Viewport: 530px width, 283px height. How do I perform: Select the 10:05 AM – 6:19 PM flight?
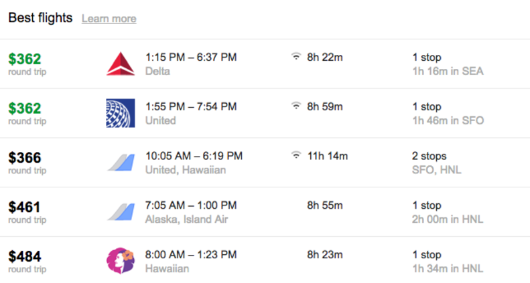(x=194, y=156)
